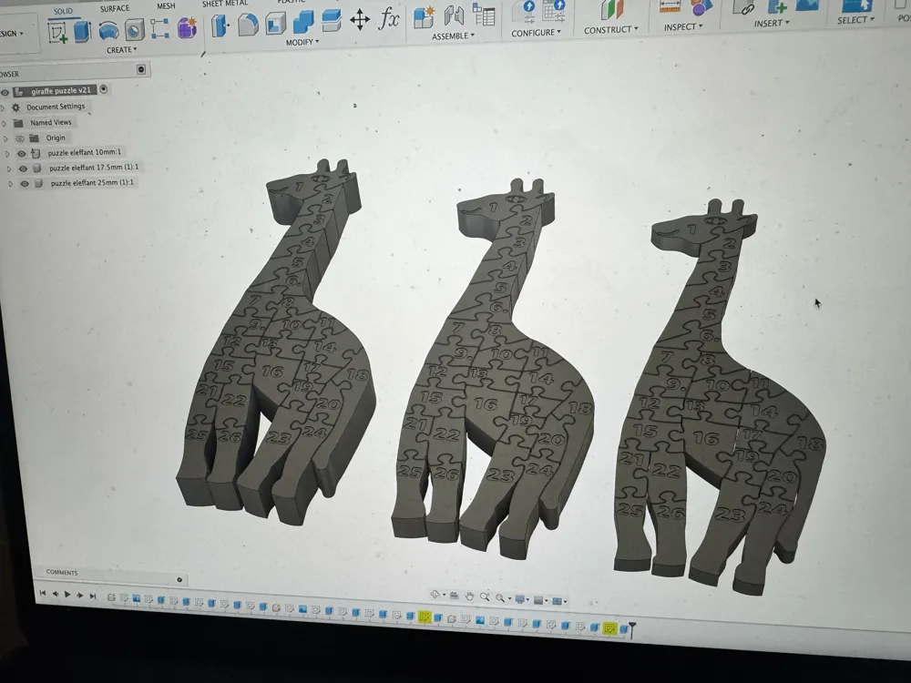Select the Hole tool
Screen dimensions: 911x683
coord(134,30)
